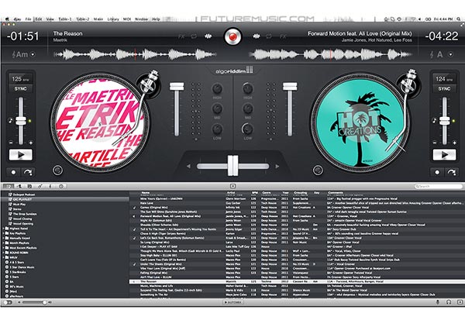The height and width of the screenshot is (310, 465).
Task: Click the right deck LOW EQ knob
Action: [x=248, y=129]
